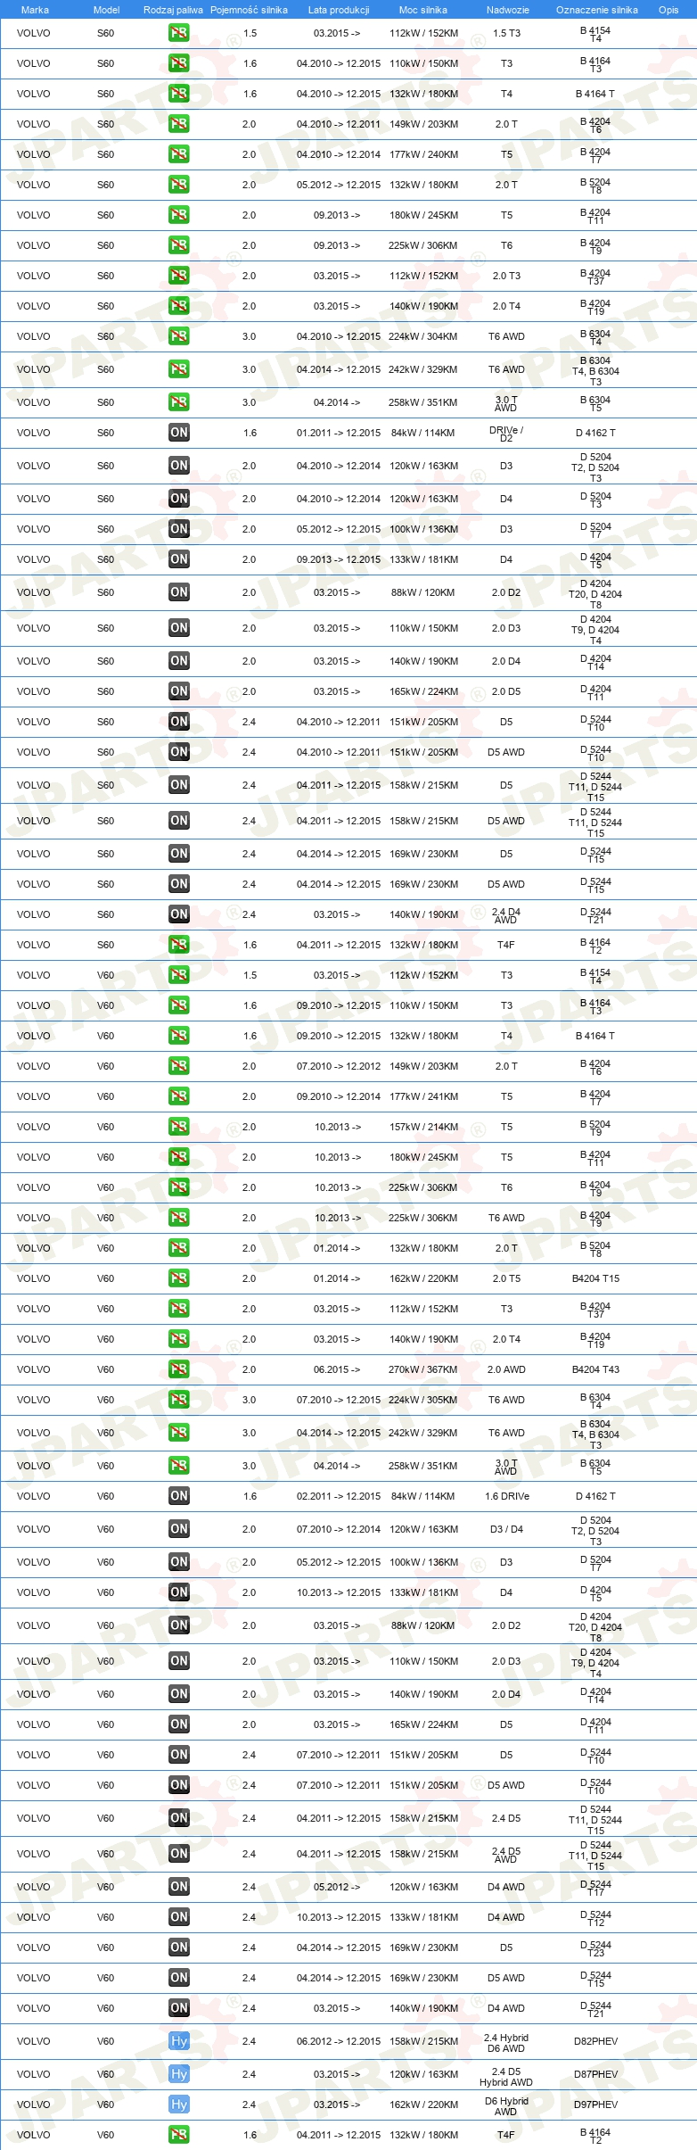Image resolution: width=697 pixels, height=2150 pixels.
Task: Select production years cell 07.2010 -> 12.2012
Action: tap(339, 1066)
